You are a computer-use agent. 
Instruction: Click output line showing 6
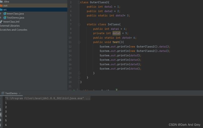(x=6, y=125)
